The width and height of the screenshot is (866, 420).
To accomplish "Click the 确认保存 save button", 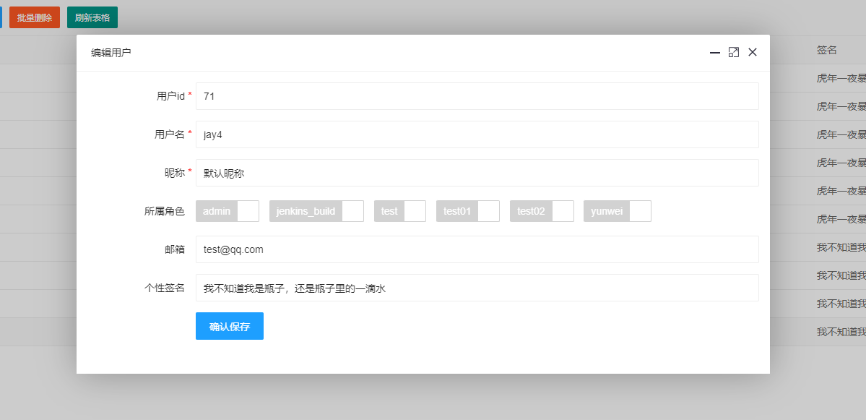I will coord(229,326).
